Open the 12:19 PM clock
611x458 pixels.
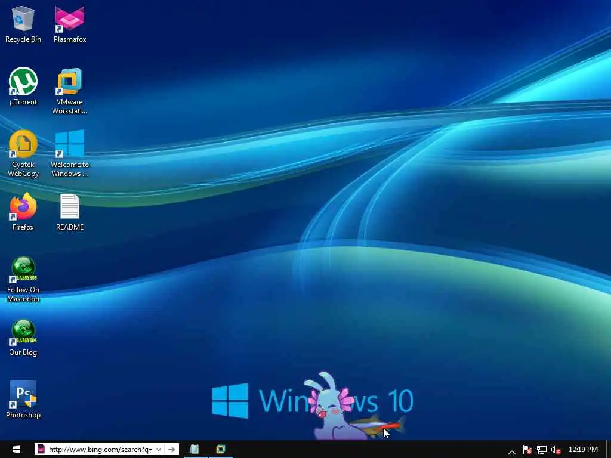tap(583, 450)
